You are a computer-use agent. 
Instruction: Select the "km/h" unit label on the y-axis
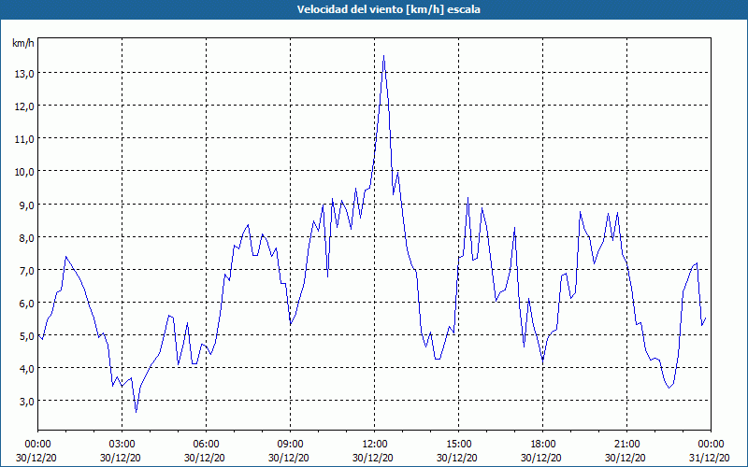(22, 43)
